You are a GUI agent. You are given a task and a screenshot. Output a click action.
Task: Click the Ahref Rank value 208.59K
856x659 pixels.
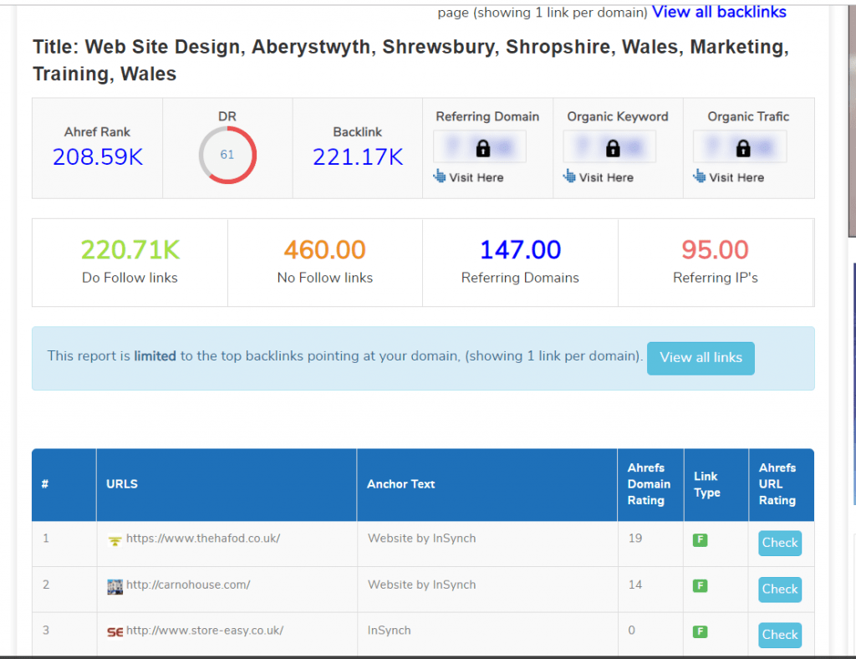(98, 157)
